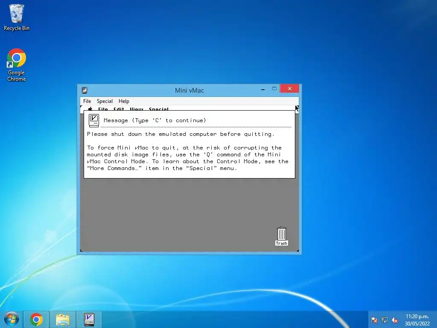Click the network tray icon

[x=385, y=320]
